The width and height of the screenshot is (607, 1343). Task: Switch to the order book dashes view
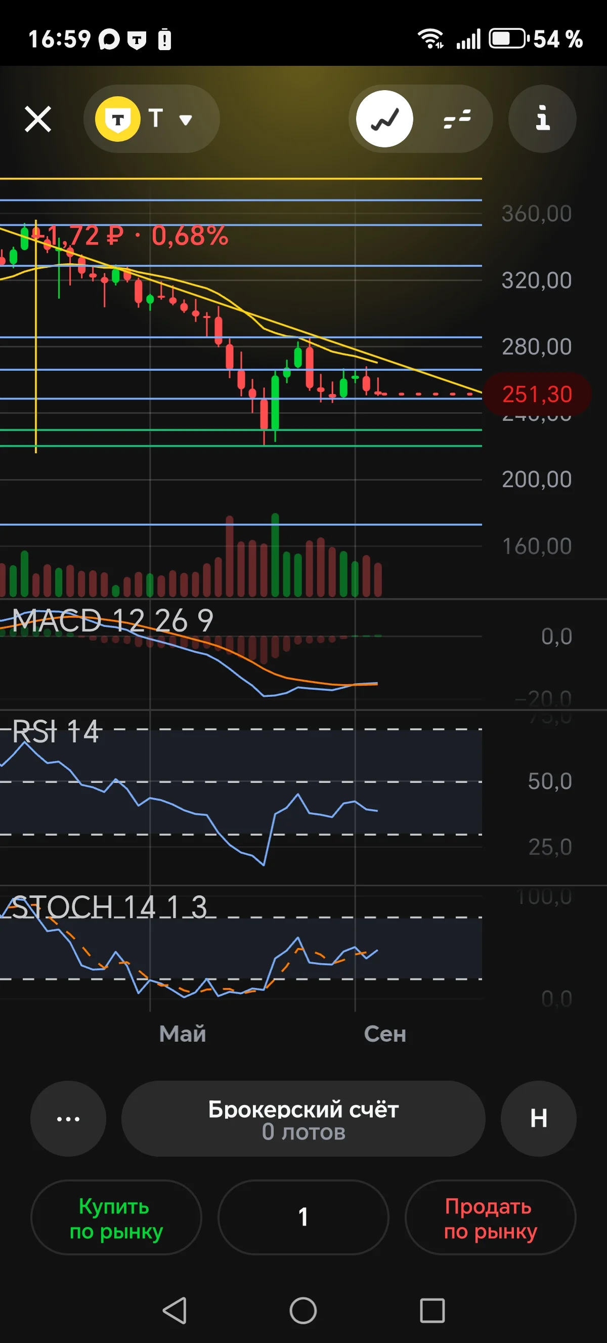[457, 119]
